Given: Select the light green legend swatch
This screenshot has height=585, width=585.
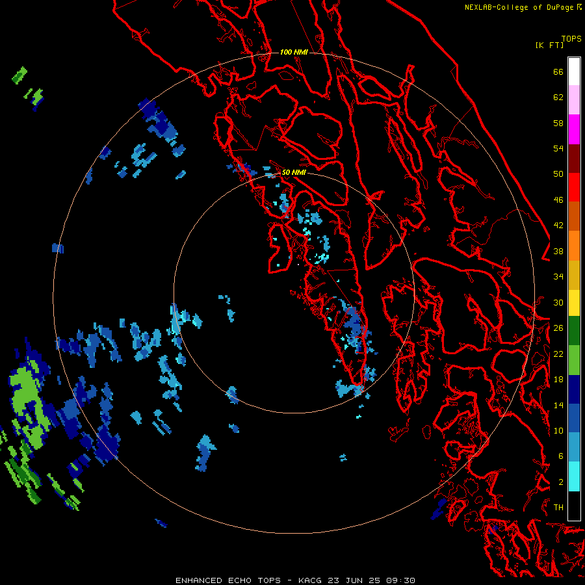Looking at the screenshot, I should [574, 360].
